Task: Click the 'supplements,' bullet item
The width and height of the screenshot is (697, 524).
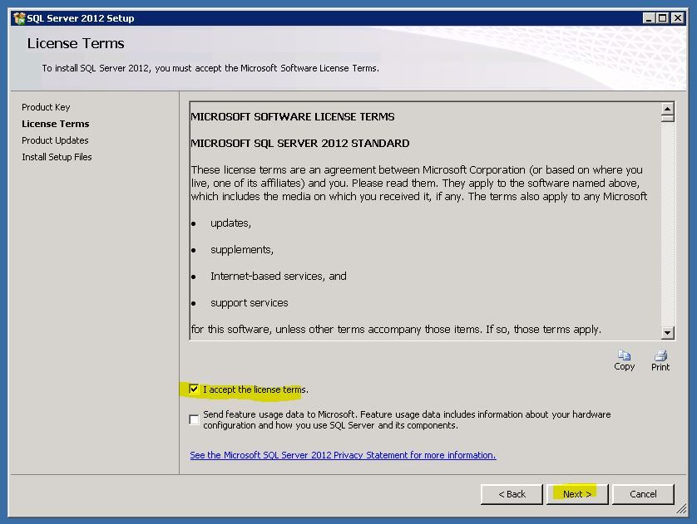Action: [242, 250]
